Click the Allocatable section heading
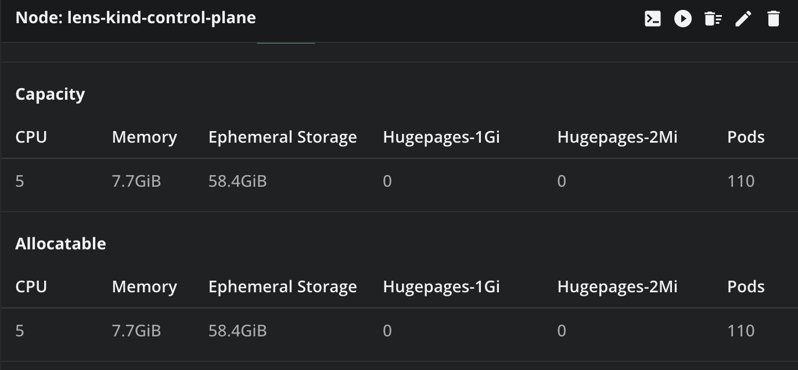The image size is (798, 370). coord(60,244)
